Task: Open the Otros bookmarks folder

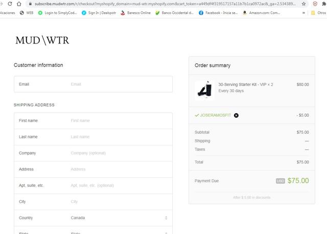Action: click(x=319, y=13)
